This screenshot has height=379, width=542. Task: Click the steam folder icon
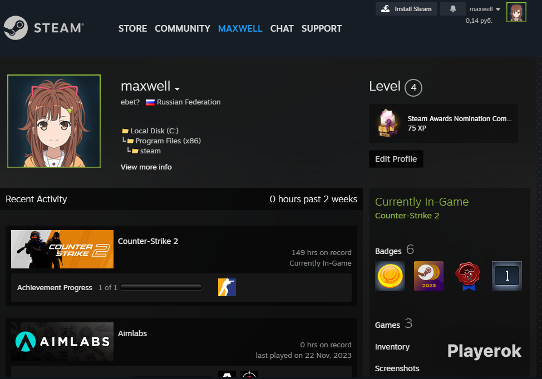[x=135, y=151]
